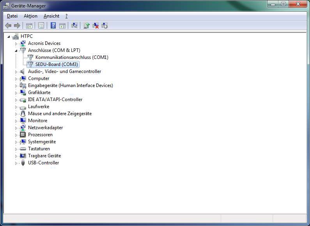Collapse the HTPC root node
The height and width of the screenshot is (226, 310).
click(9, 37)
